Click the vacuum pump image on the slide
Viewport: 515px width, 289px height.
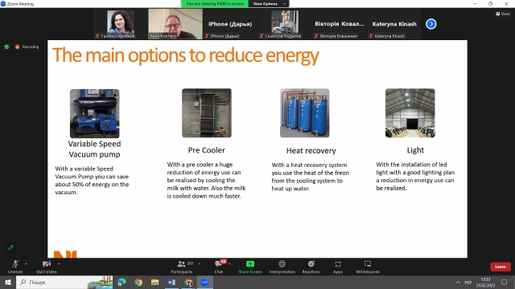[95, 113]
